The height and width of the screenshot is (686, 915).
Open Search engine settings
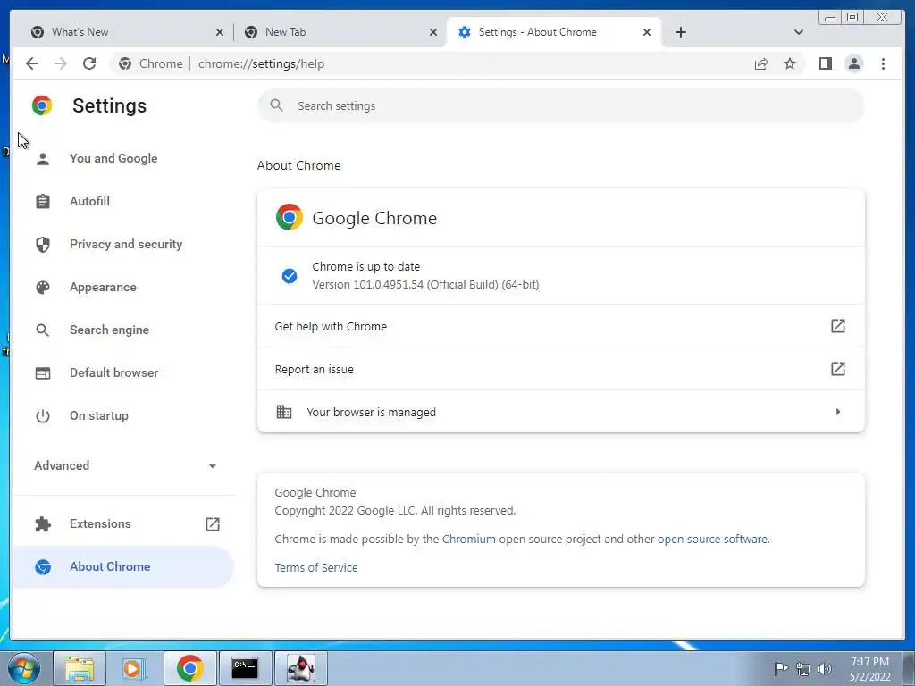click(x=123, y=330)
